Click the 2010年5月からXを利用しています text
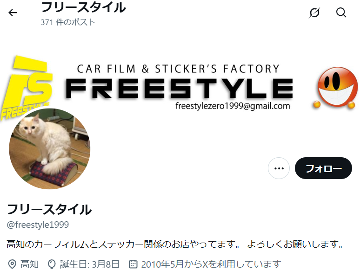 211,264
